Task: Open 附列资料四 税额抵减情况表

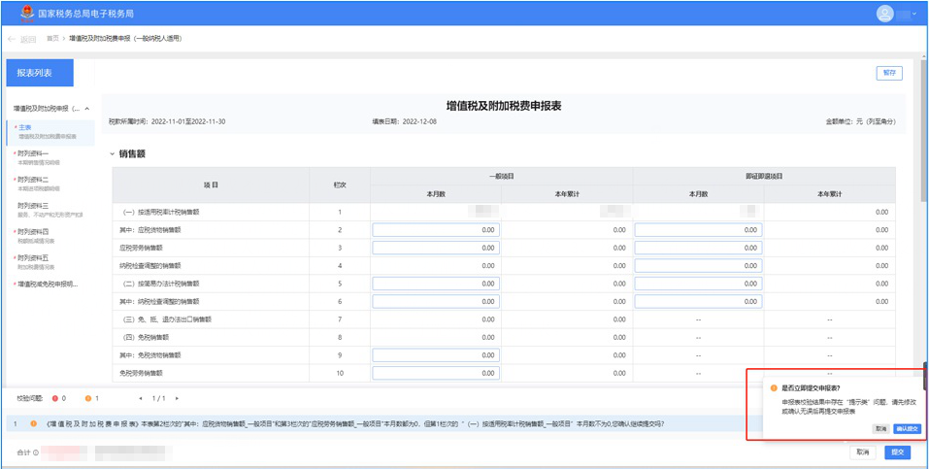Action: click(32, 232)
